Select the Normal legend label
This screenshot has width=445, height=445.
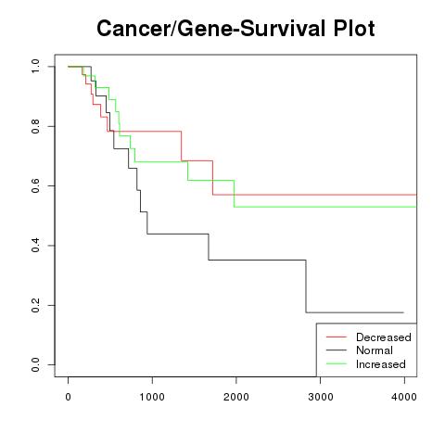[375, 350]
